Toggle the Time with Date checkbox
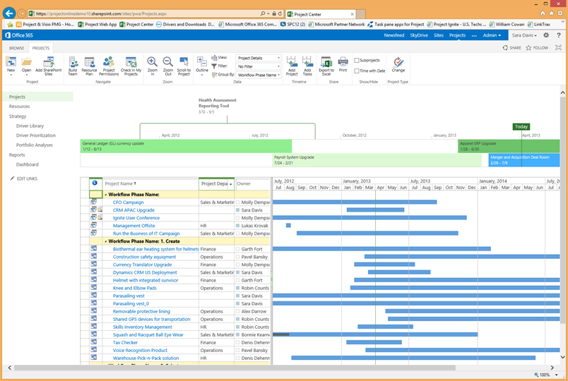 pyautogui.click(x=357, y=71)
